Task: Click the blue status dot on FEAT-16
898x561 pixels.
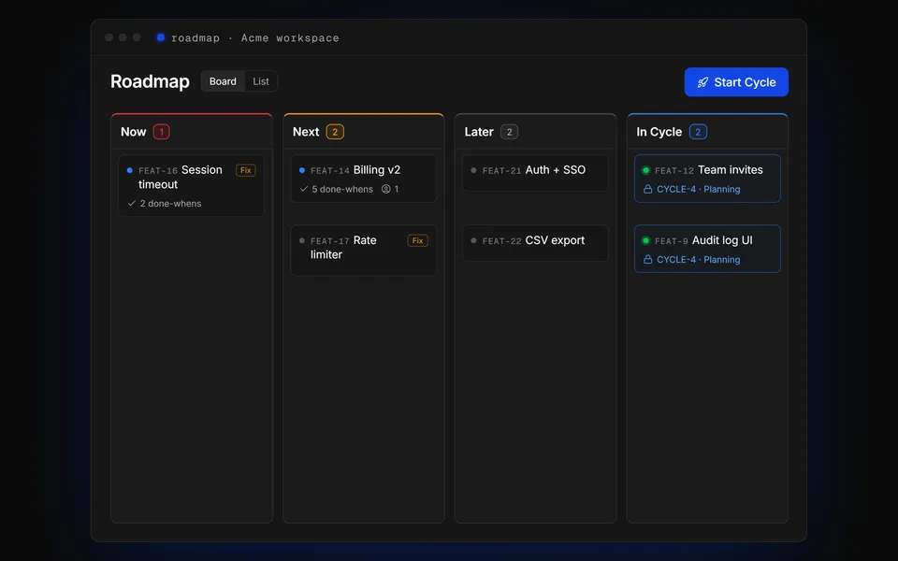Action: click(x=129, y=170)
